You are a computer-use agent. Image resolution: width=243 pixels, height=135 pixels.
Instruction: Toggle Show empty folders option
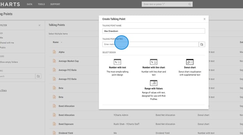9,62
